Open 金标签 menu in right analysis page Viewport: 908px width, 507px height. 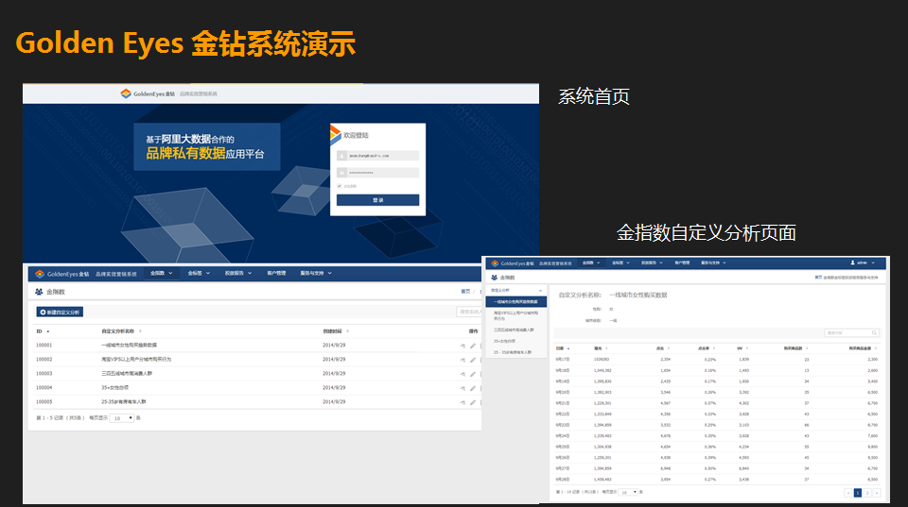[620, 263]
